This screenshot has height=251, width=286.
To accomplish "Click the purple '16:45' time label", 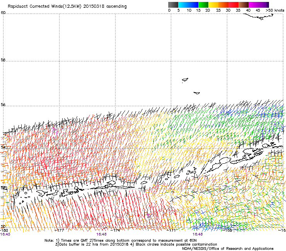I will click(x=5, y=234).
